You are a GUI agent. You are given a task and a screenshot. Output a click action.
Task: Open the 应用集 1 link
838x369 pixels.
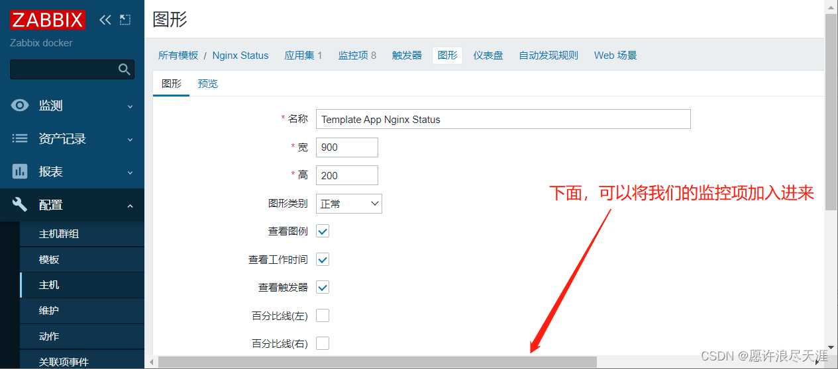click(303, 56)
